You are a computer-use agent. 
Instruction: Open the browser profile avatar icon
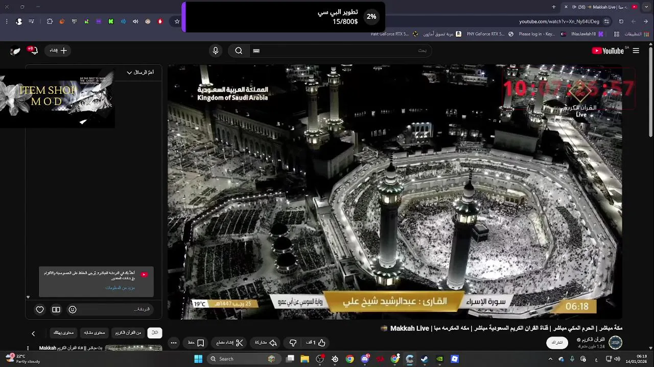coord(19,21)
